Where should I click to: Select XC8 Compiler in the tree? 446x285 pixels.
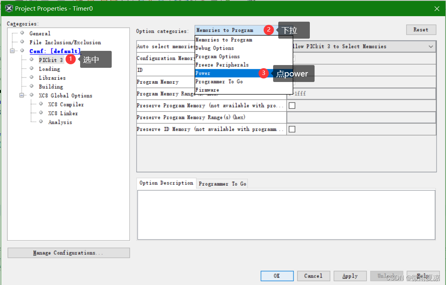point(66,104)
